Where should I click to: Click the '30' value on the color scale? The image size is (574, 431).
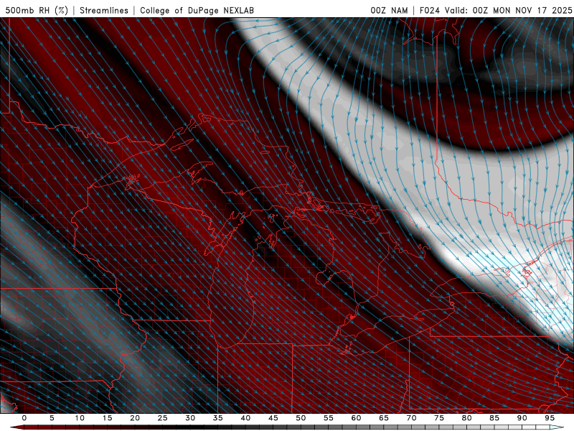(x=190, y=418)
